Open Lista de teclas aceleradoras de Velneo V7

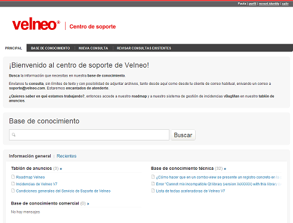tap(190, 191)
